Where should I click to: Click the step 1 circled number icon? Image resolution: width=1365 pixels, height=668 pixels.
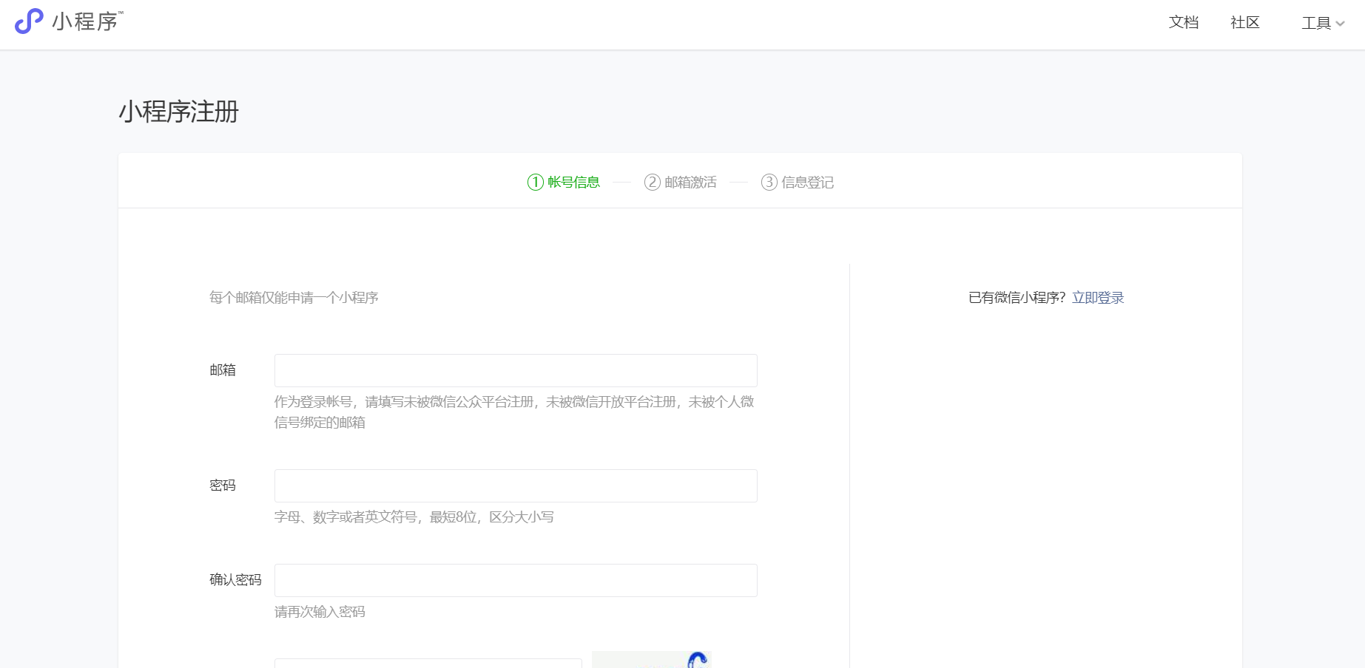coord(535,182)
